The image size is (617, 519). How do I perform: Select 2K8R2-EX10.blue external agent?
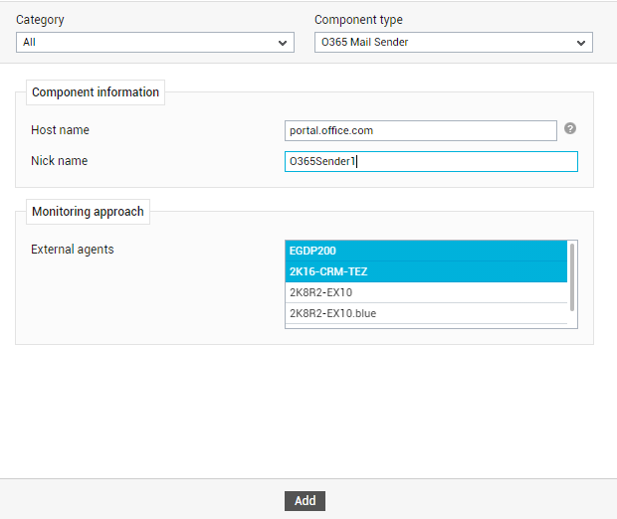tap(426, 313)
